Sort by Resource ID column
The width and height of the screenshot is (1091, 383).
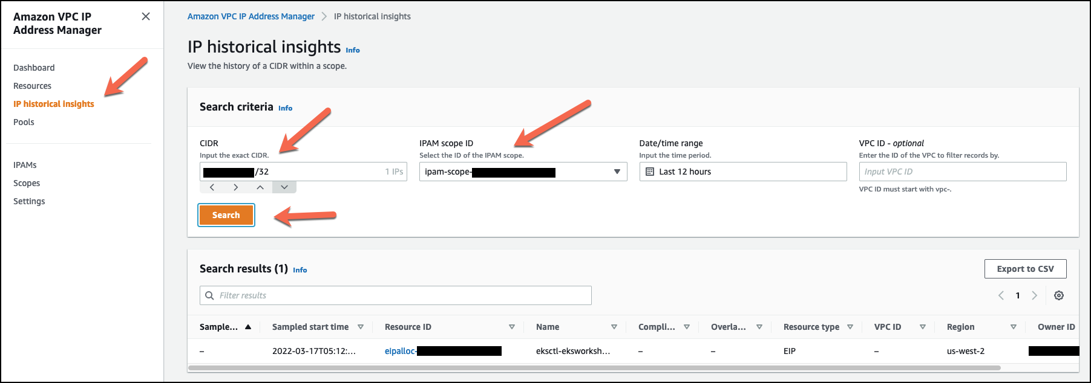coord(512,327)
